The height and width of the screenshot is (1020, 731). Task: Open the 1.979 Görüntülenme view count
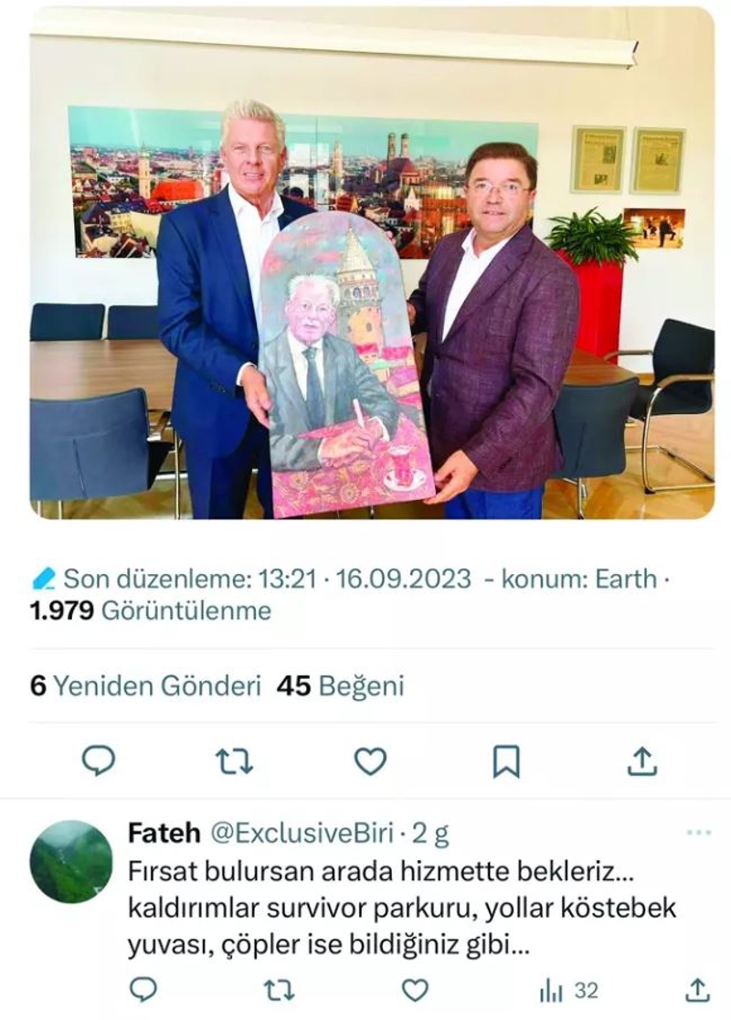pos(150,611)
